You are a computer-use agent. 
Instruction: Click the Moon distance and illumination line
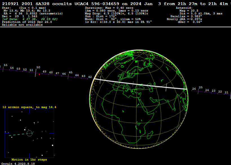(x=113, y=19)
